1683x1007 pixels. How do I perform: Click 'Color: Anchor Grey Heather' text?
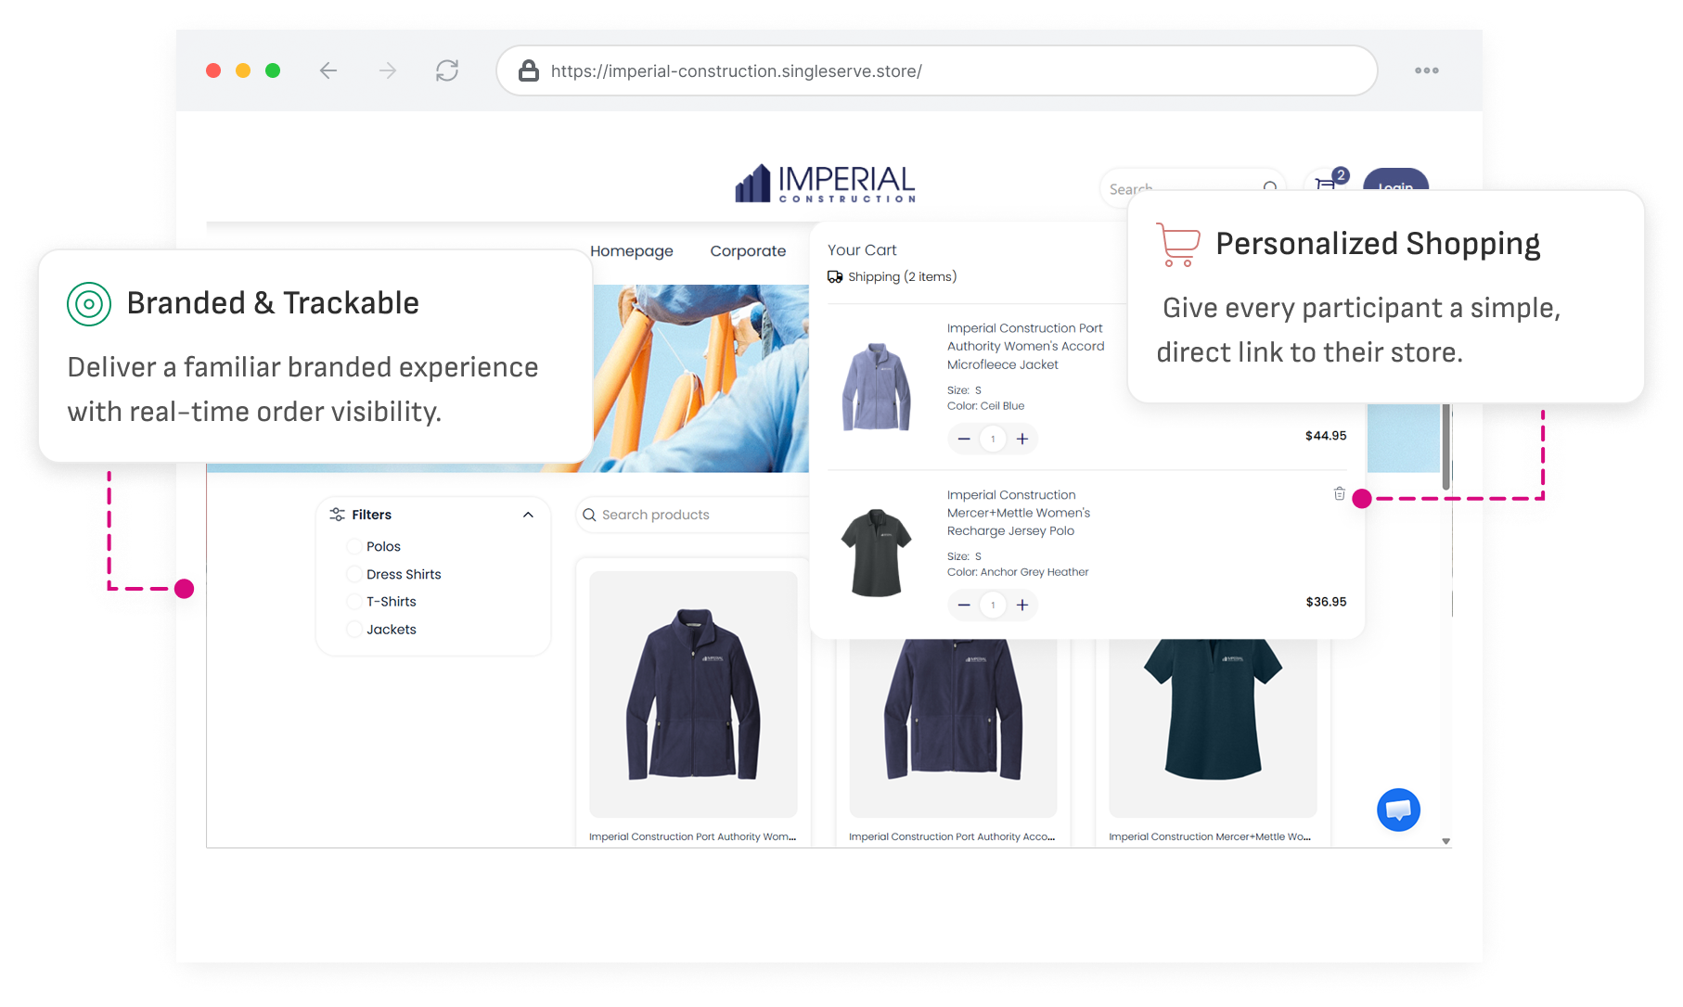(1018, 572)
